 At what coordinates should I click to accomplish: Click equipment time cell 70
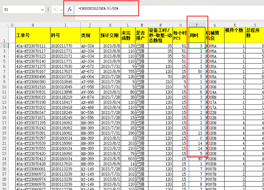point(160,76)
